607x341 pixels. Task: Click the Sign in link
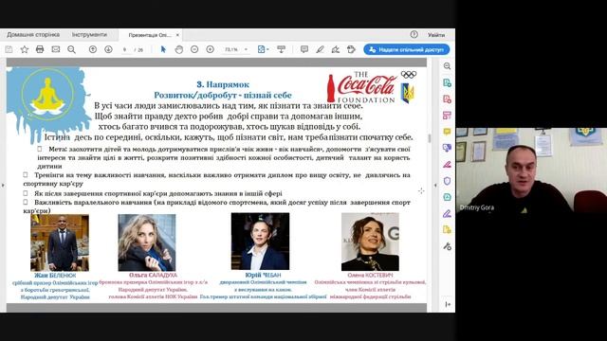click(x=436, y=35)
